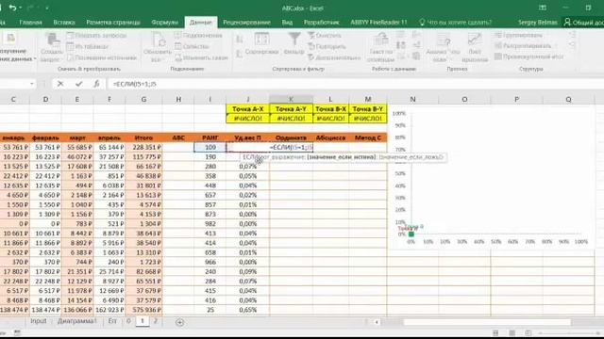The image size is (604, 339).
Task: Click the Точка A-X yellow header cell
Action: (247, 109)
